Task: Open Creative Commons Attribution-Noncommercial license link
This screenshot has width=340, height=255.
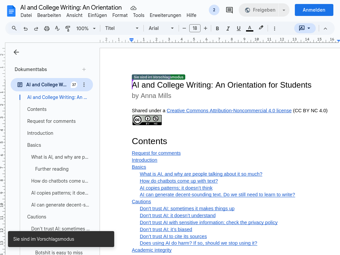Action: [x=229, y=111]
